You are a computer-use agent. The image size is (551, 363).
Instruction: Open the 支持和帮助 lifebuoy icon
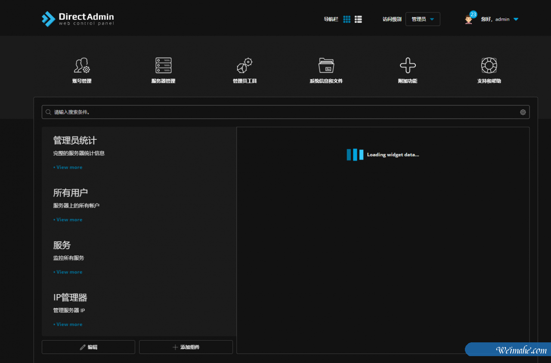point(489,66)
